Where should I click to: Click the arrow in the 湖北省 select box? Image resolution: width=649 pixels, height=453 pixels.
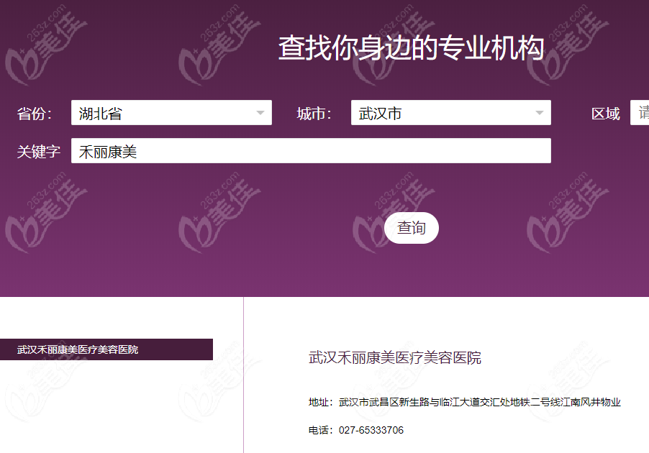click(260, 113)
